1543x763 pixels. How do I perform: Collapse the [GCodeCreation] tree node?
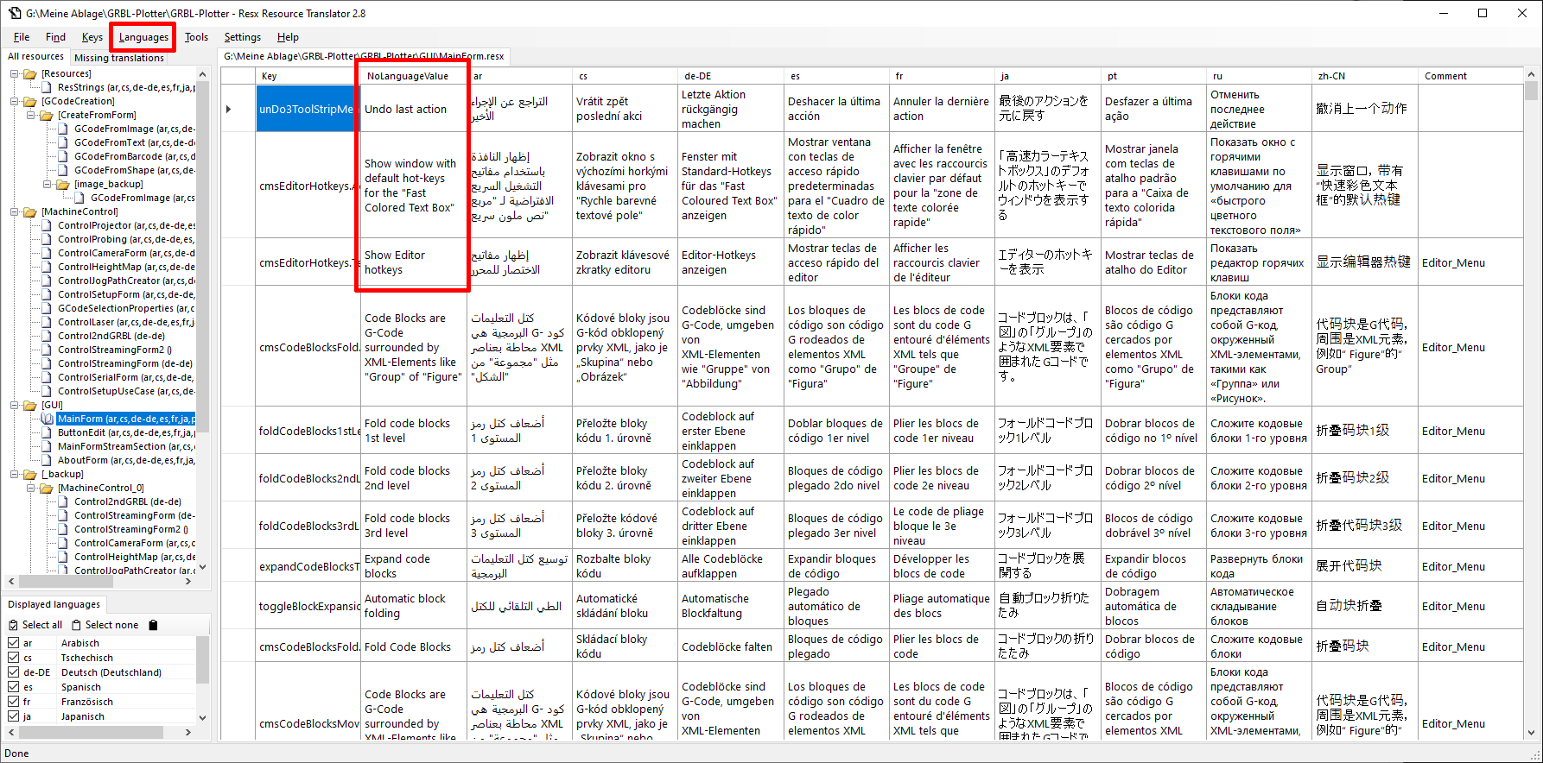click(x=15, y=101)
